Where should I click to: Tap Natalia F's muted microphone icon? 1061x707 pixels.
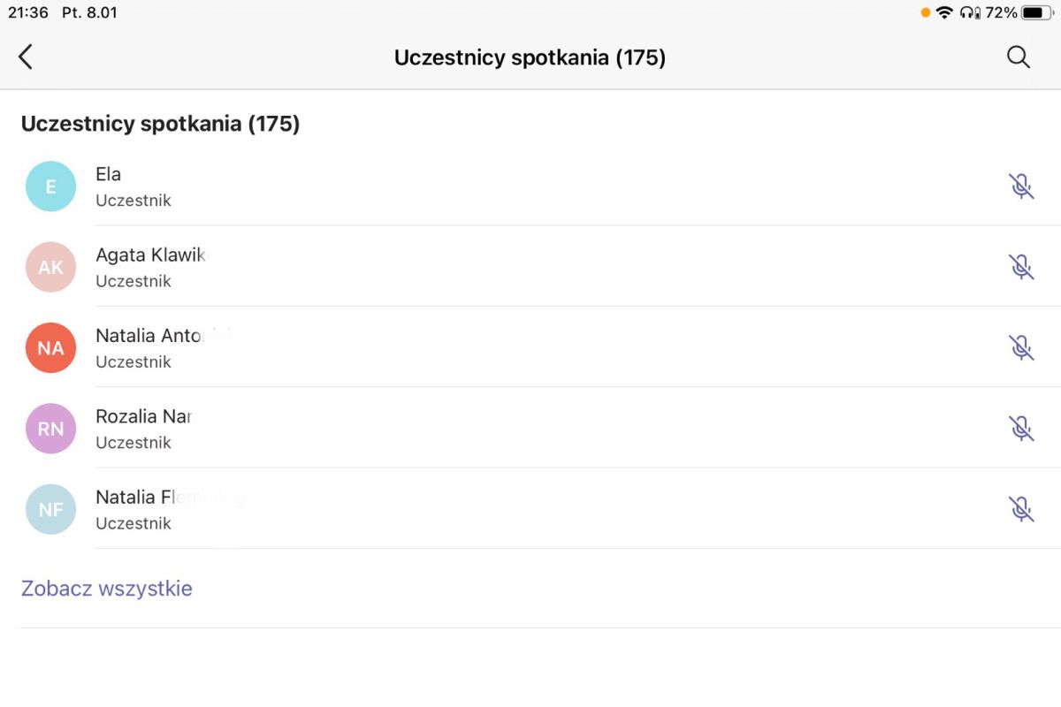(x=1021, y=509)
